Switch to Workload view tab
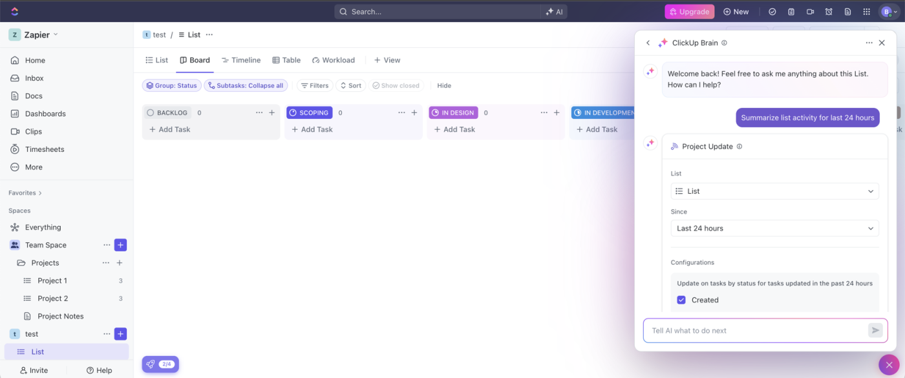Screen dimensions: 905x378 [334, 60]
